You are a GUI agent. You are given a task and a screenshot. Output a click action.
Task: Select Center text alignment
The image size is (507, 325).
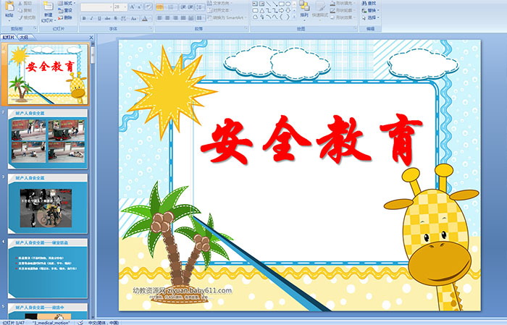167,18
